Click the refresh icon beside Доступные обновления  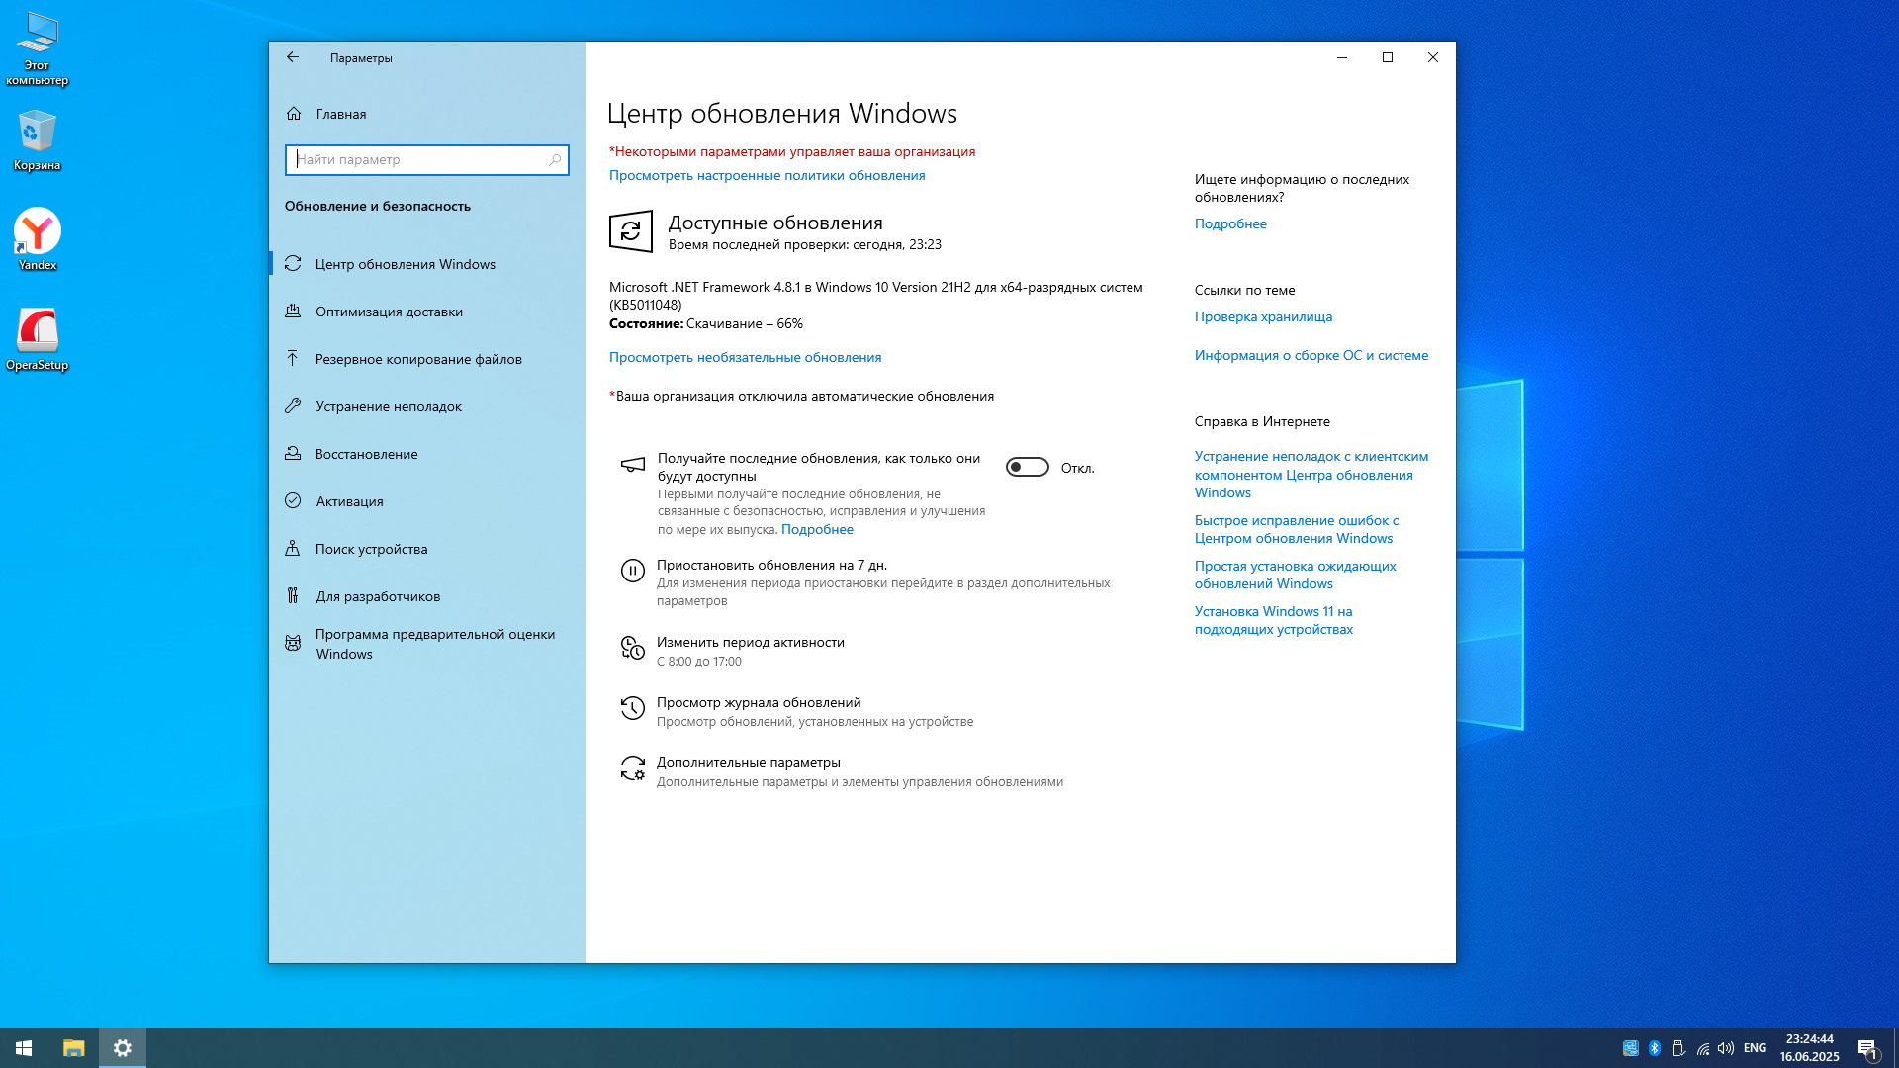tap(631, 232)
